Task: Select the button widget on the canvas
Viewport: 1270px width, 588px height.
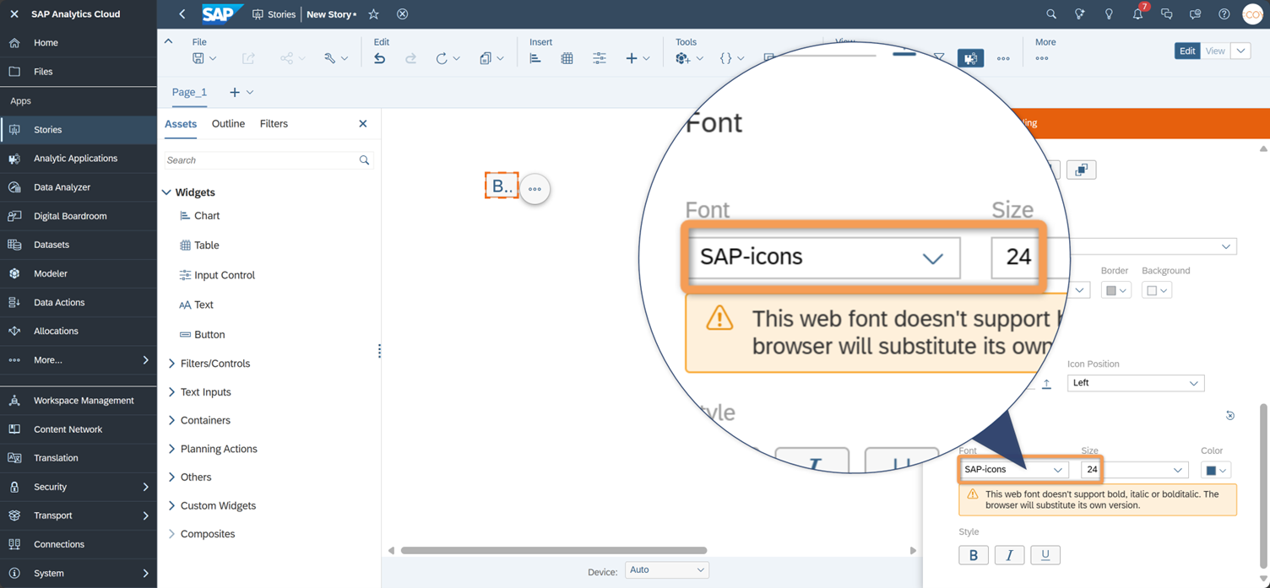Action: (x=502, y=186)
